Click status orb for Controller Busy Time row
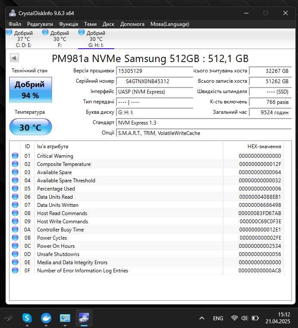This screenshot has height=328, width=298. coord(15,229)
